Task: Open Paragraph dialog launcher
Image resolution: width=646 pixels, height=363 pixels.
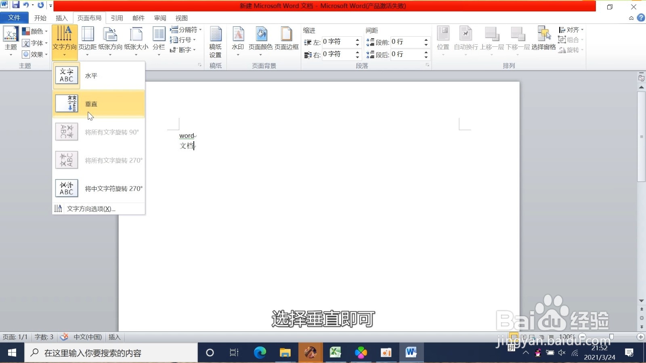Action: click(x=428, y=65)
